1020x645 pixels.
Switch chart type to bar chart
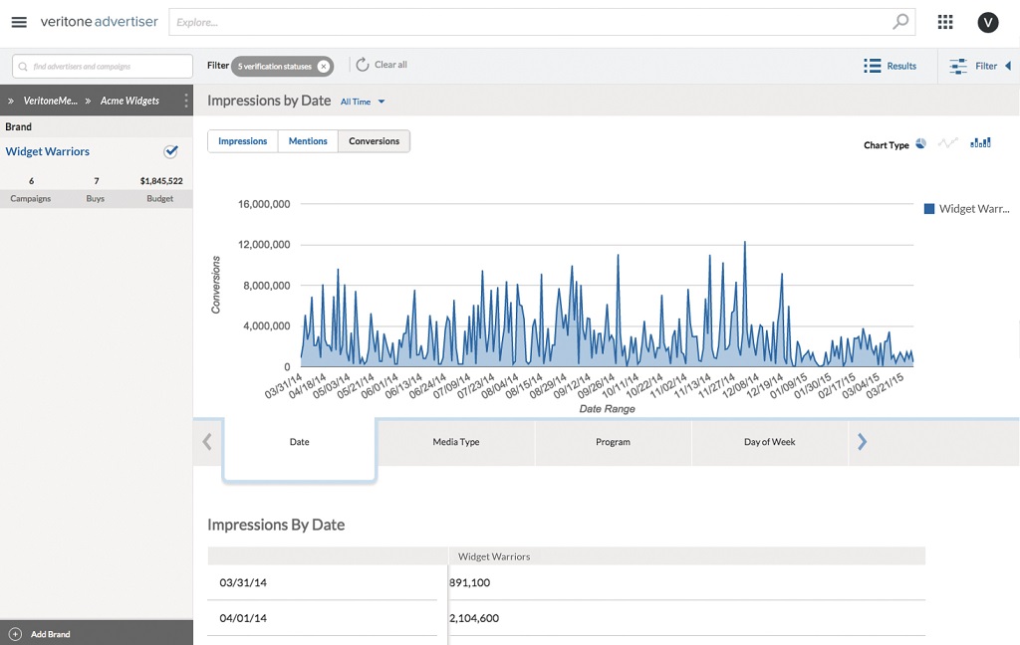[x=980, y=143]
